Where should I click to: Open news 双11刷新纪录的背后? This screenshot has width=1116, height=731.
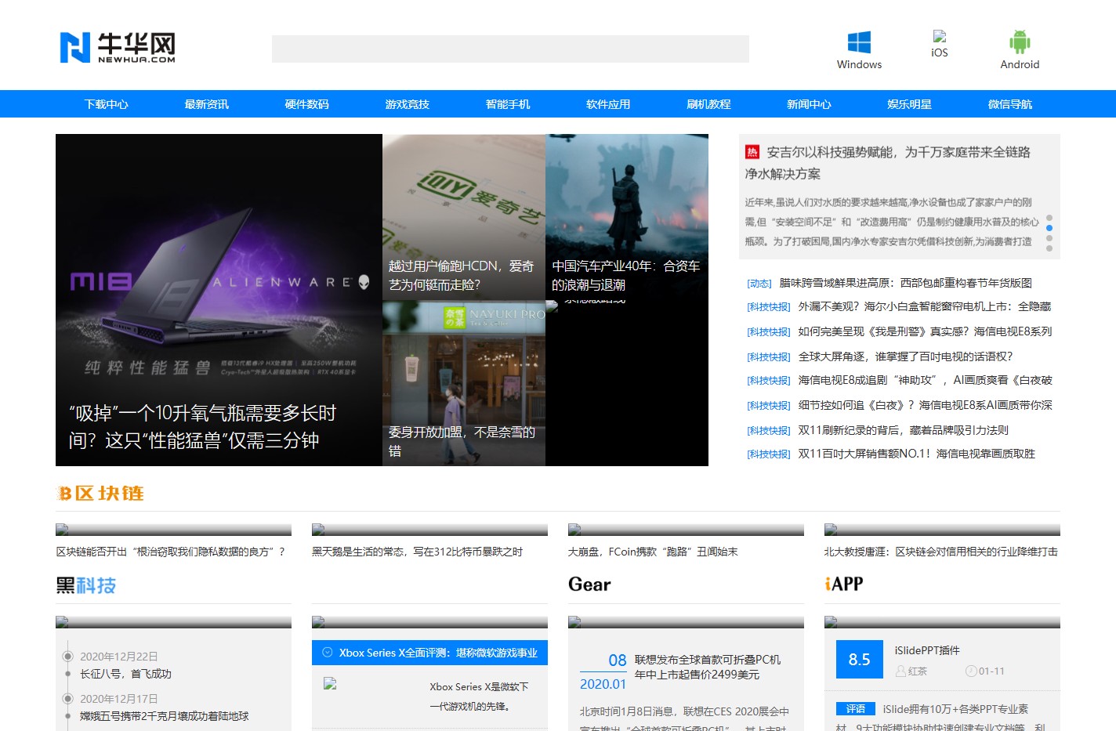(x=903, y=430)
